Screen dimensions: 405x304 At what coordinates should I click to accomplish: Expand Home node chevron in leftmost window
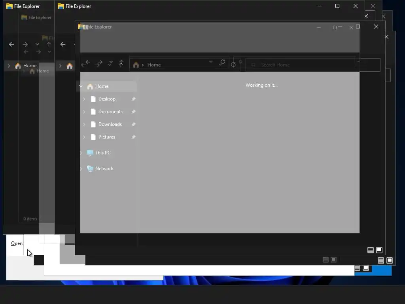click(9, 66)
